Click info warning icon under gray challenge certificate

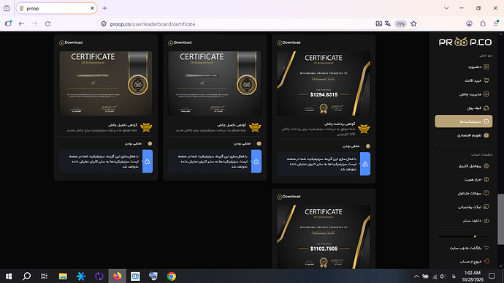(256, 162)
